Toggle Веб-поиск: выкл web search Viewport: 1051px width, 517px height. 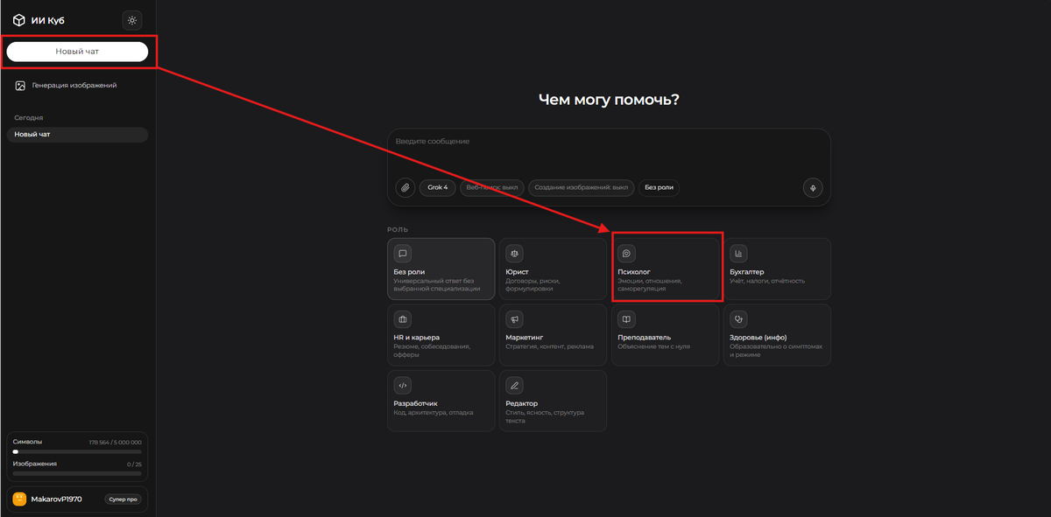pyautogui.click(x=492, y=187)
